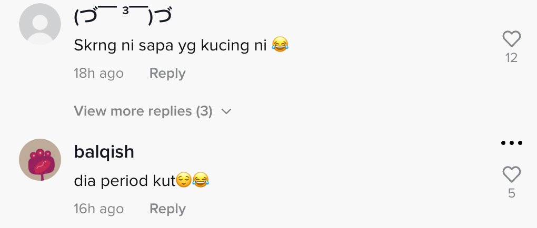Reply to the comment posted 18h ago
537x228 pixels.
(x=167, y=74)
